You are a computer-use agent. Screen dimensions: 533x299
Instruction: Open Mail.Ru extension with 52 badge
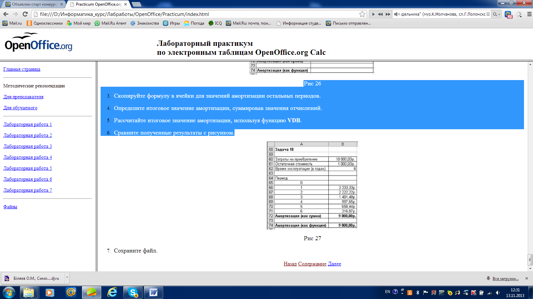[x=508, y=15]
